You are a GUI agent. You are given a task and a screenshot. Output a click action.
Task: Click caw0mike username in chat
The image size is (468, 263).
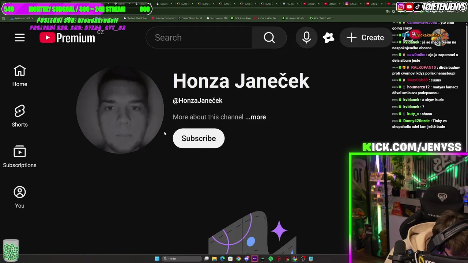[416, 55]
